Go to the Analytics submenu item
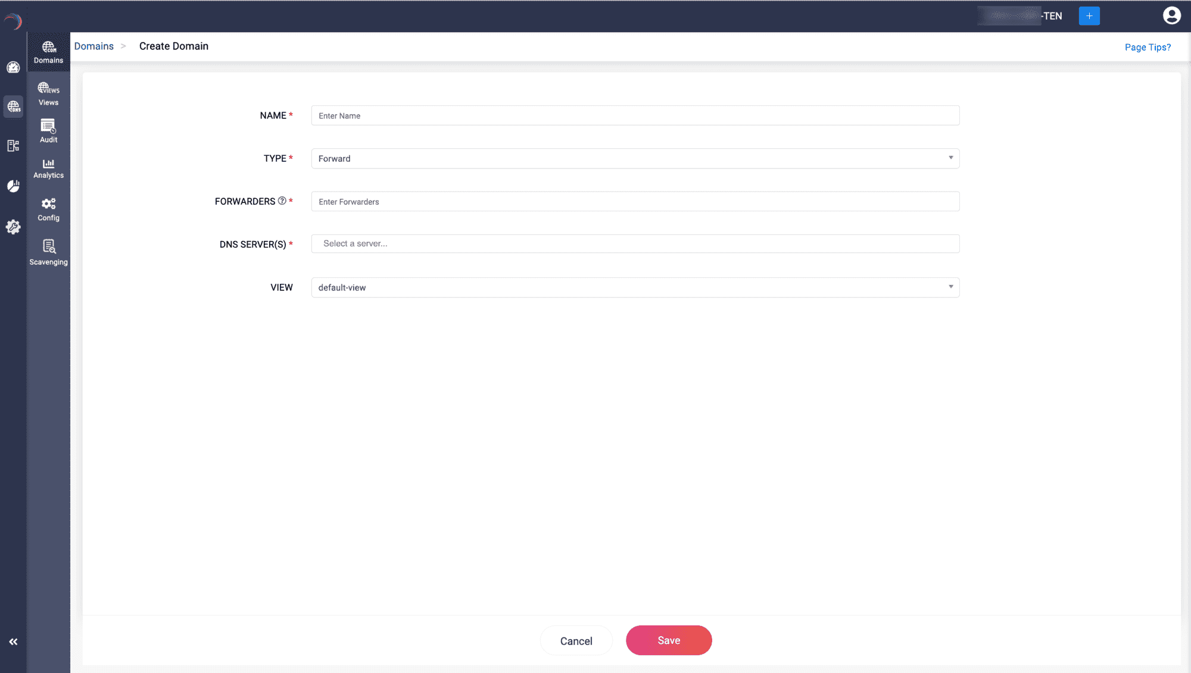 [48, 168]
